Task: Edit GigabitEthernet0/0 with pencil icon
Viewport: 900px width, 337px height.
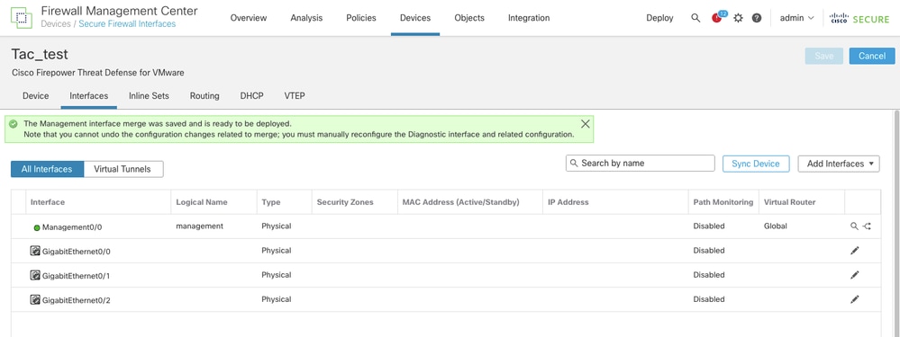Action: coord(855,251)
